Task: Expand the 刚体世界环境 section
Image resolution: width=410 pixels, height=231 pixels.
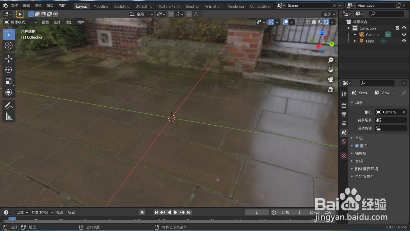Action: click(366, 169)
